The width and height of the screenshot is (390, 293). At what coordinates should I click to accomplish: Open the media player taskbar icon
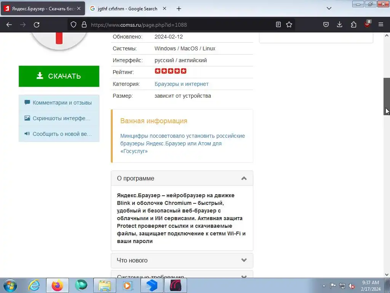pyautogui.click(x=128, y=285)
